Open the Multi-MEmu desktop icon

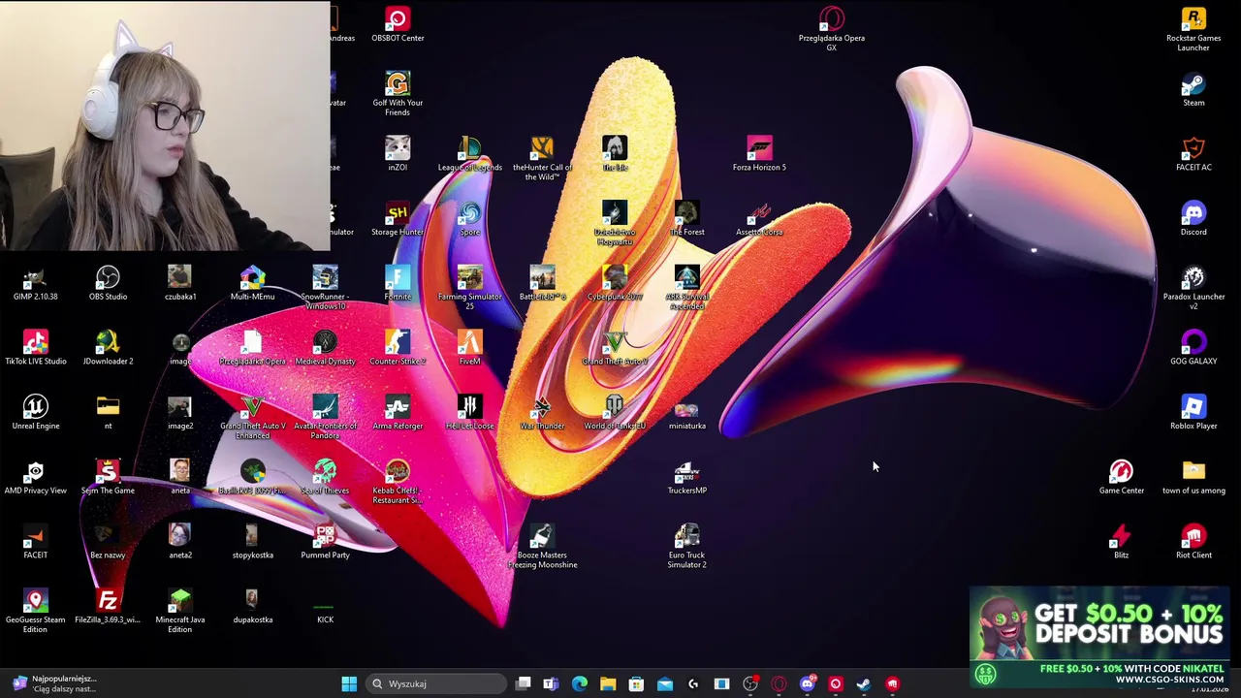pos(253,284)
